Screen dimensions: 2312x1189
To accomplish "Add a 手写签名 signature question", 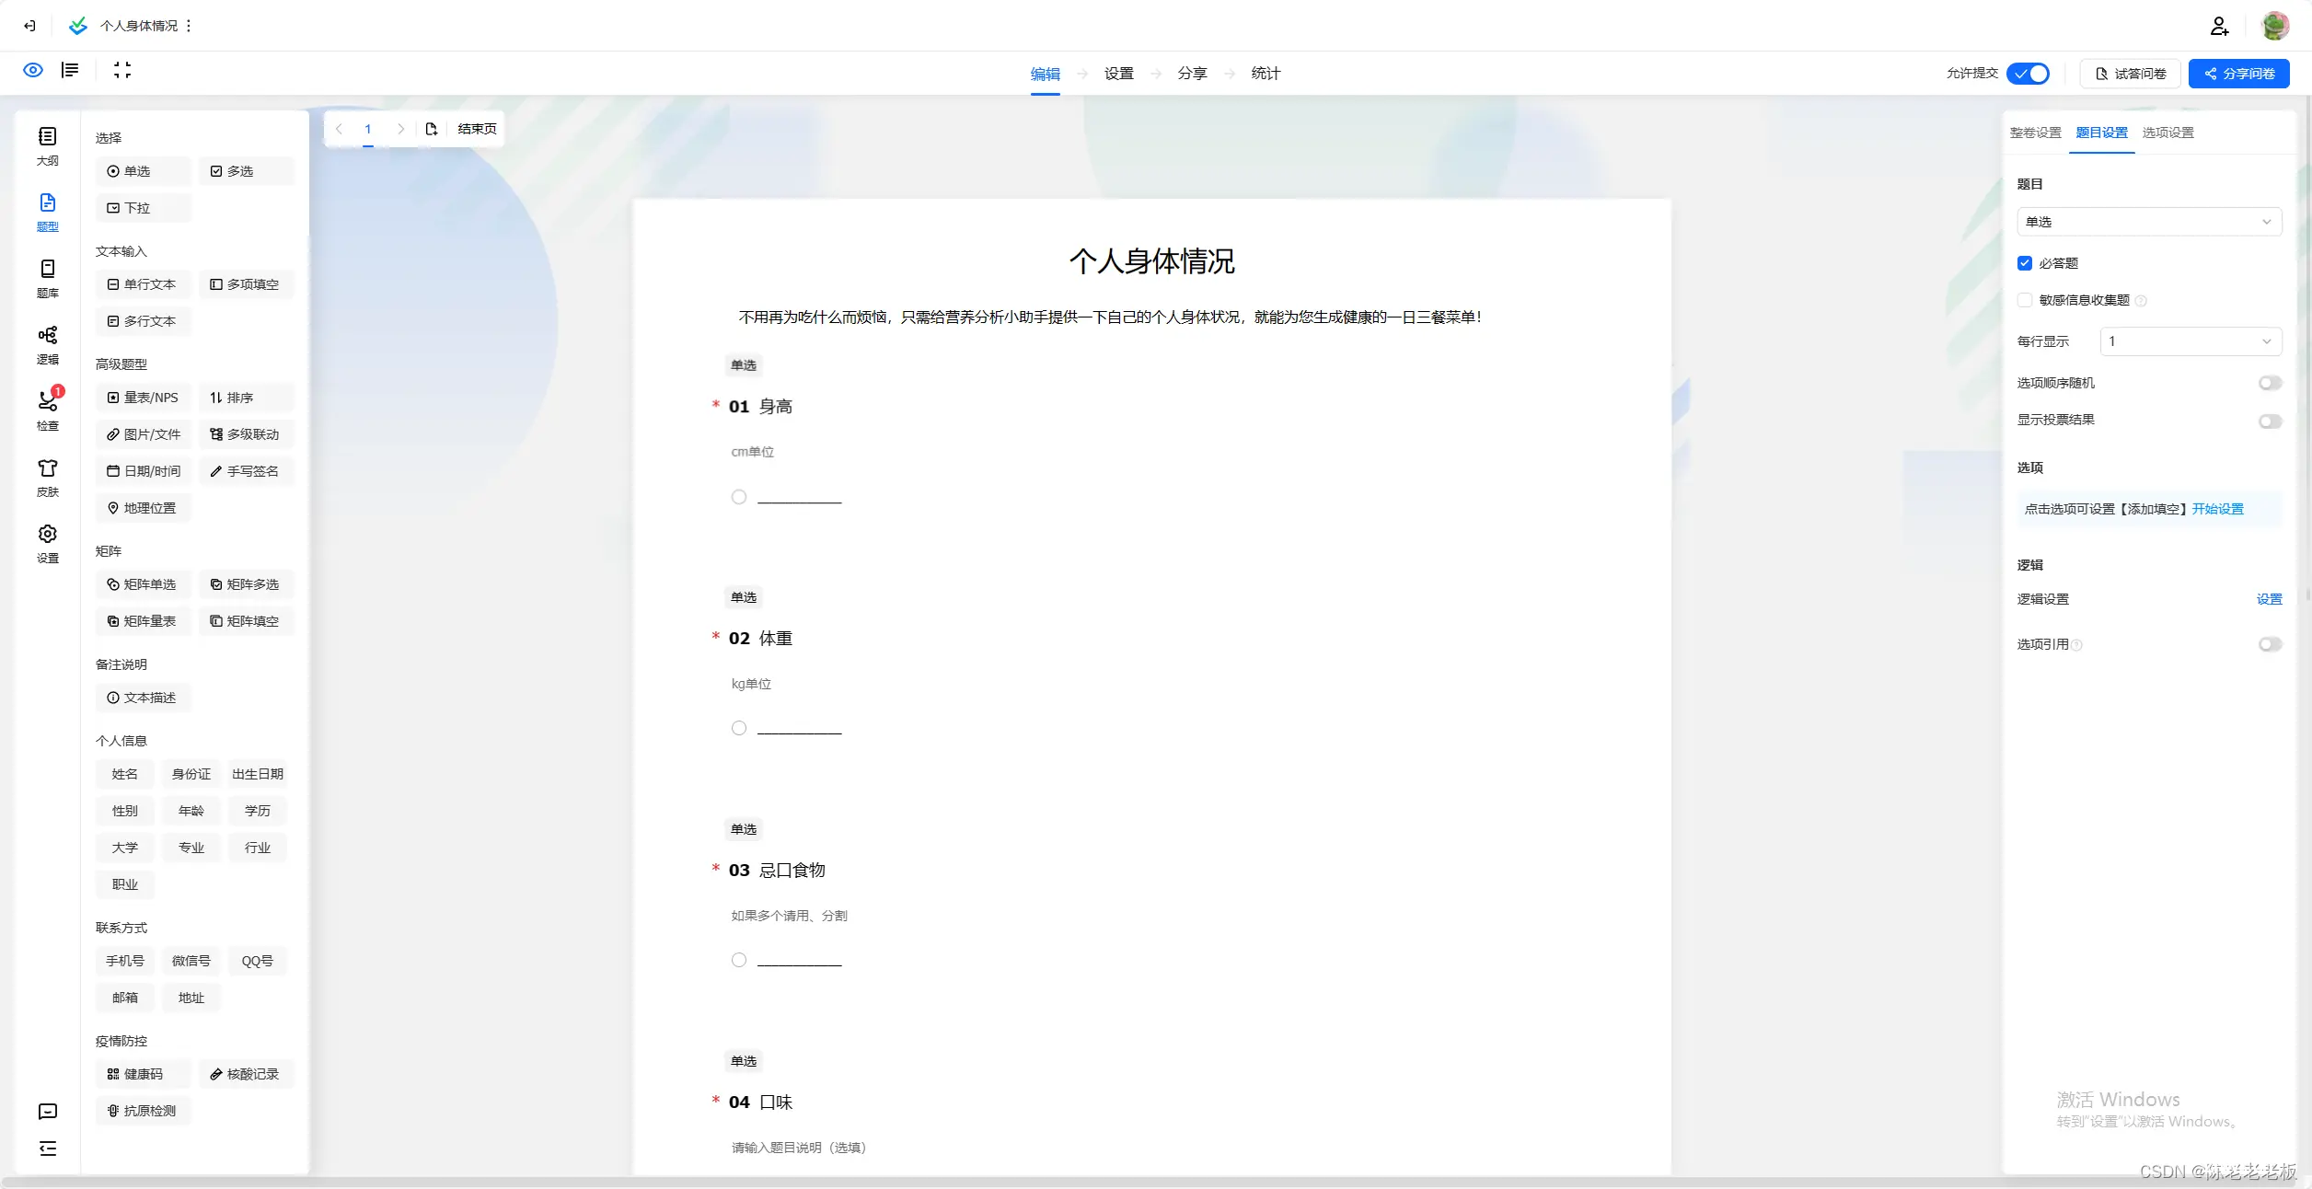I will tap(246, 471).
